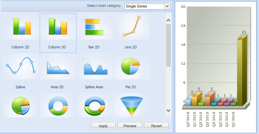Click the Pie 2D label text
259x134 pixels.
coord(131,87)
